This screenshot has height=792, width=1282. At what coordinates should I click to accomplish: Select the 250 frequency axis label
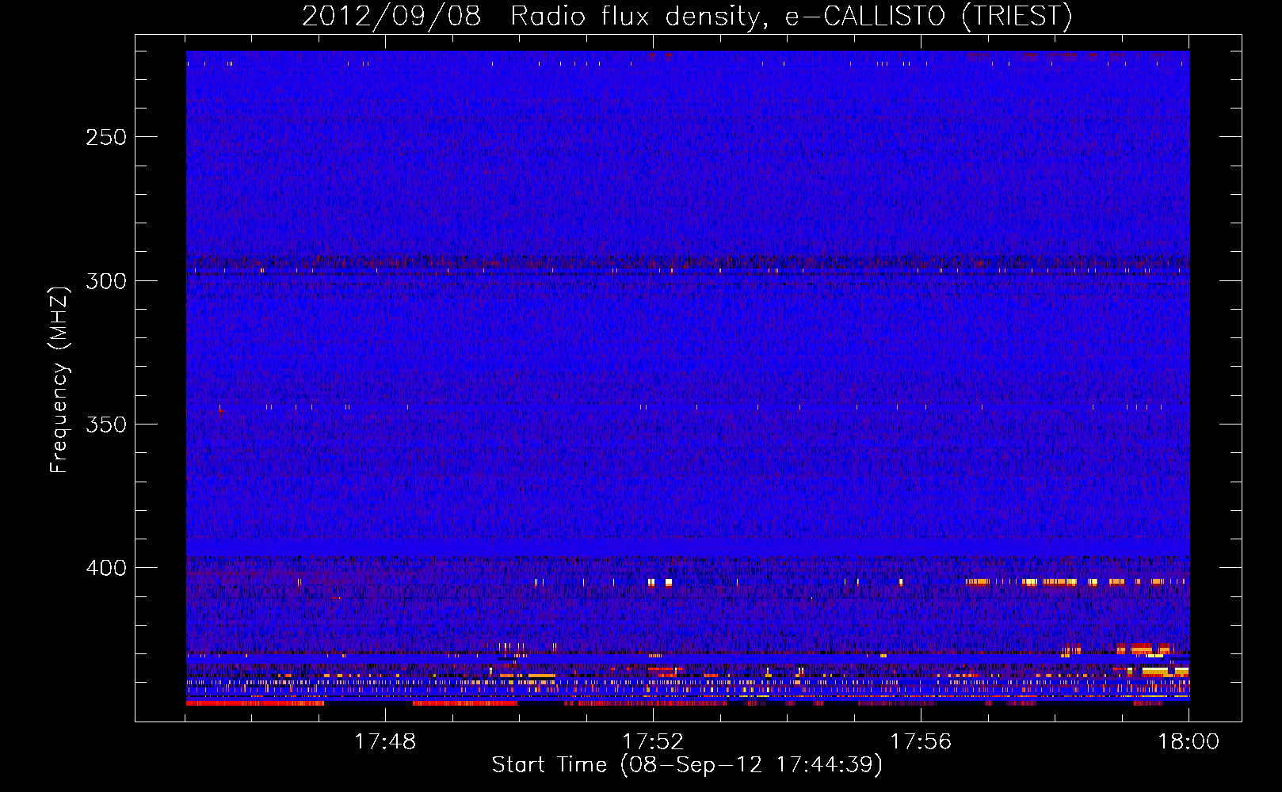click(106, 137)
